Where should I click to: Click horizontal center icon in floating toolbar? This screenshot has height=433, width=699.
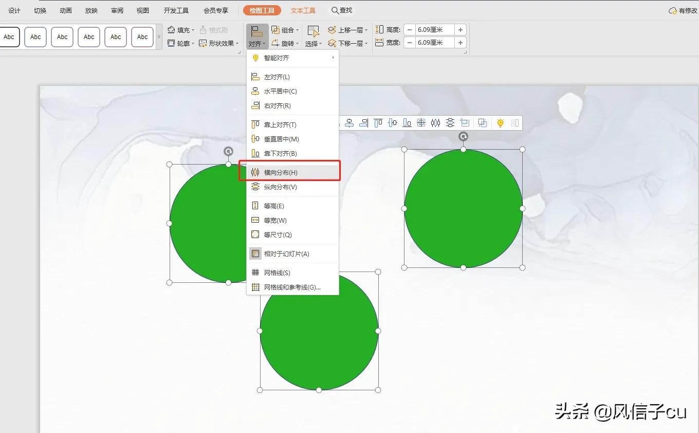(x=349, y=123)
